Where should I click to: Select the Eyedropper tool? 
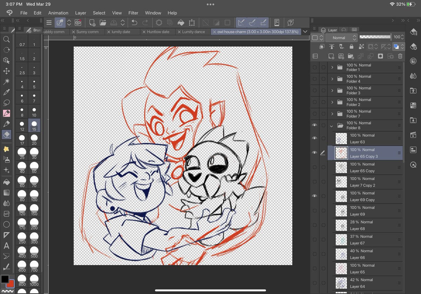tap(6, 92)
